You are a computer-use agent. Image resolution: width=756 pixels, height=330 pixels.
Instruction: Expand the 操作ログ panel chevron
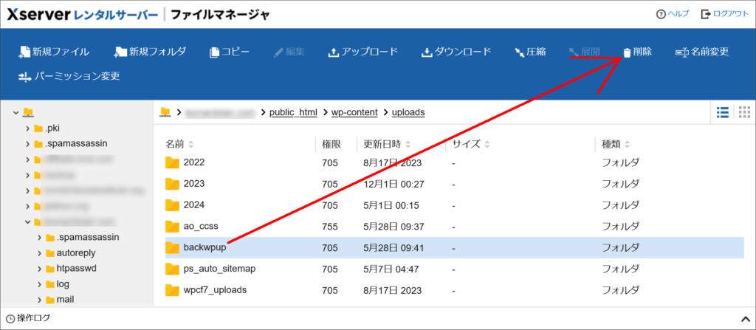pos(744,318)
